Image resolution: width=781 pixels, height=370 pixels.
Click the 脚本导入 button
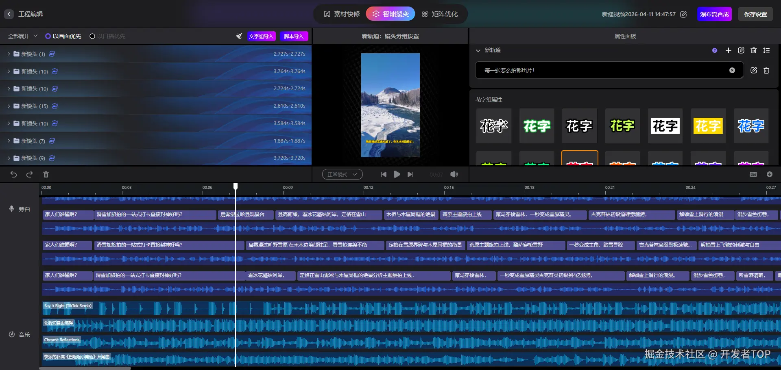click(x=294, y=36)
